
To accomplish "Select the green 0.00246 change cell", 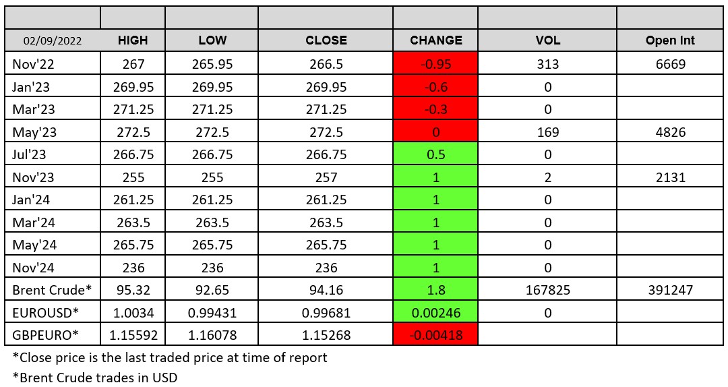I will 435,312.
